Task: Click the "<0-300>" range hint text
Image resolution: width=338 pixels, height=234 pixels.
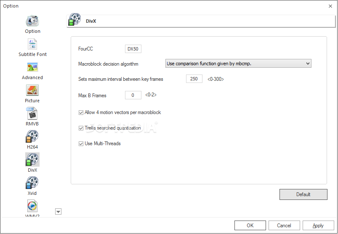Action: click(216, 79)
